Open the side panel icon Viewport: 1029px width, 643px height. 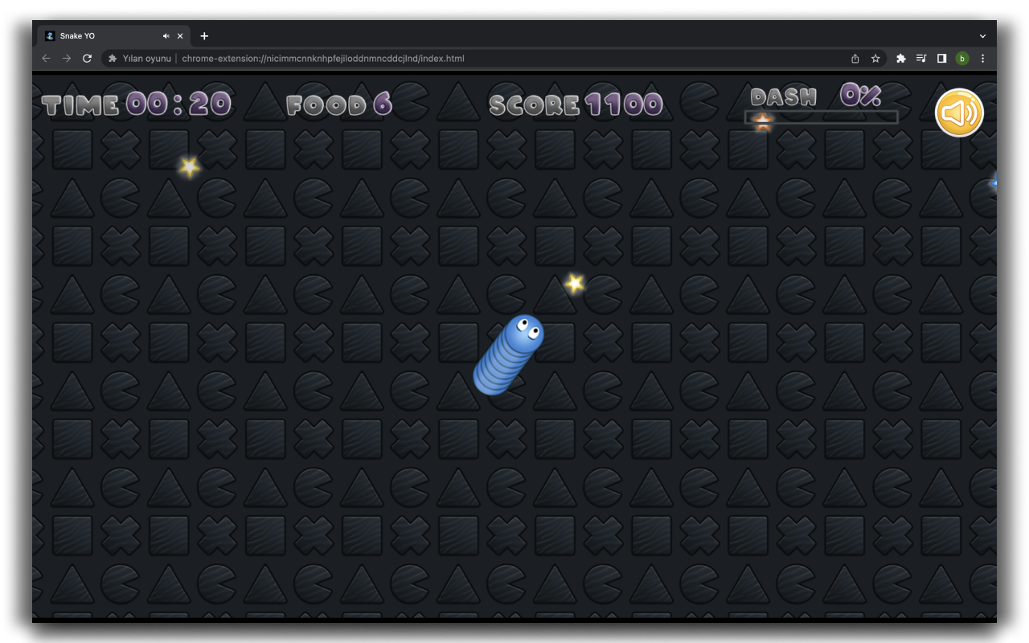point(941,58)
